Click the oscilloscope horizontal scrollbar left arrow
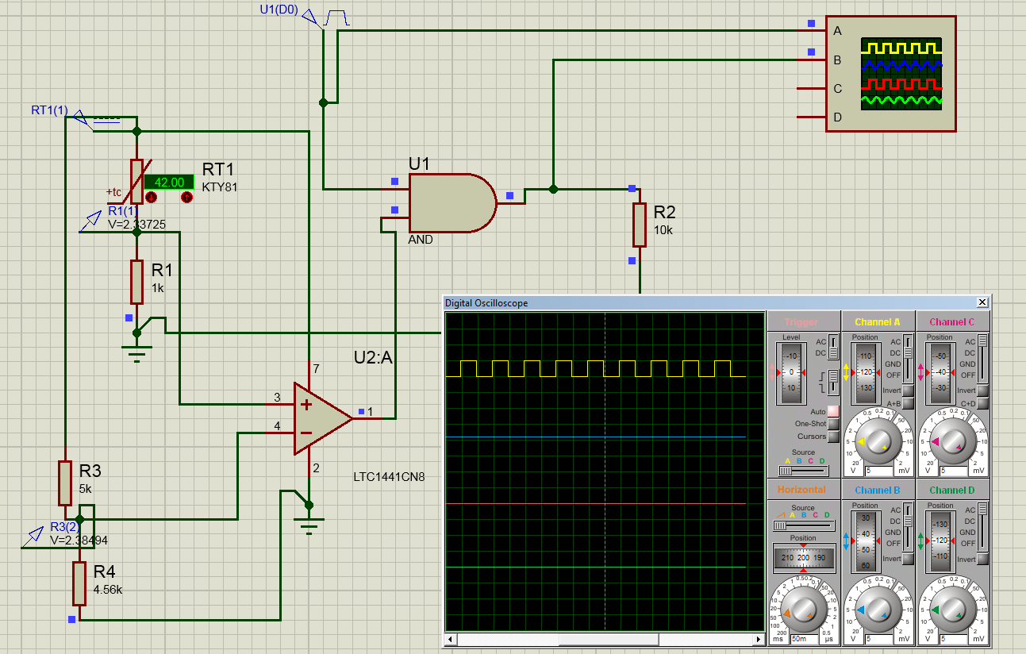Image resolution: width=1026 pixels, height=654 pixels. tap(451, 639)
